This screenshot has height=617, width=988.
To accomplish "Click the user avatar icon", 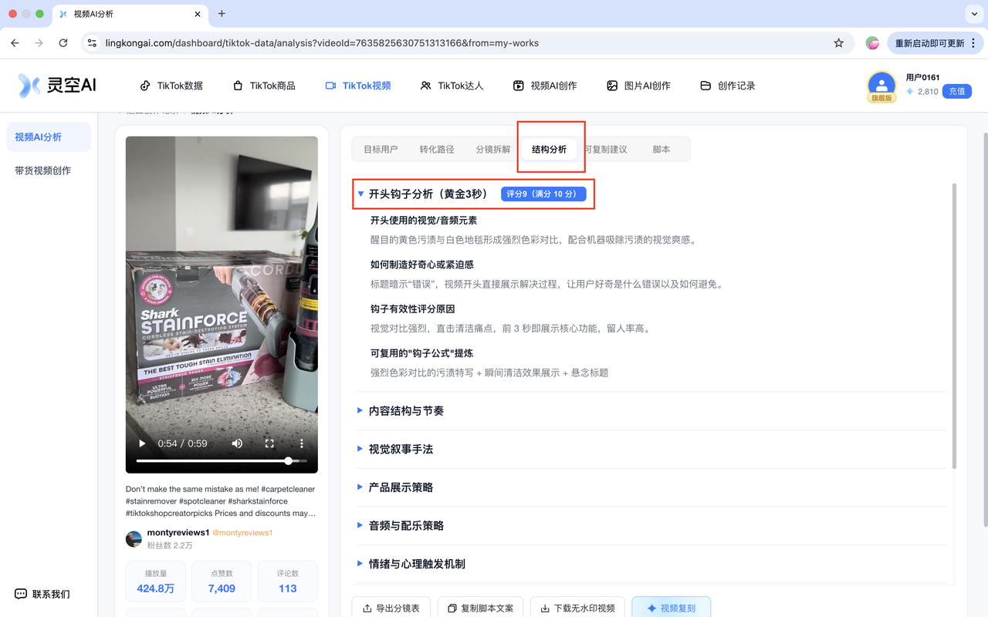I will 881,85.
